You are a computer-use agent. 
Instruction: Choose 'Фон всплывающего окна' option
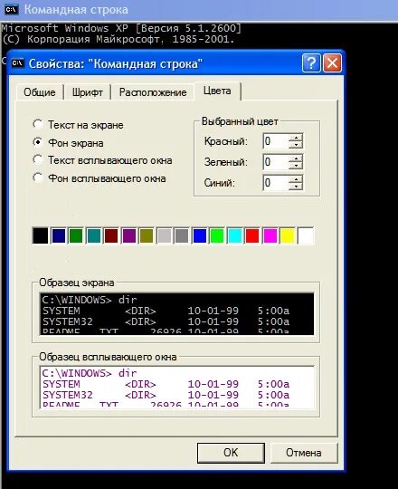(x=38, y=178)
